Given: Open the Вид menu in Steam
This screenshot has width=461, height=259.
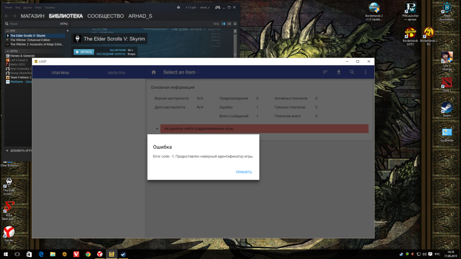Looking at the screenshot, I should (18, 7).
